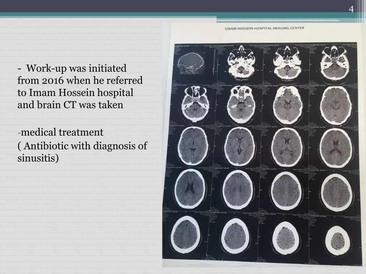Click the 'EMAM HOSSEIN HOSPITAL IMAGING CENTER' header
Image resolution: width=366 pixels, height=274 pixels.
pos(264,29)
